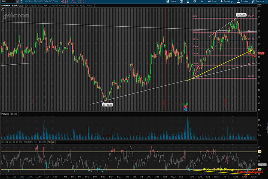Click the Lo: 42.25 price bubble
The image size is (268, 179).
pyautogui.click(x=107, y=105)
